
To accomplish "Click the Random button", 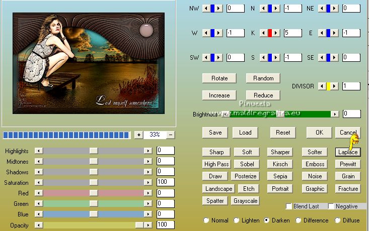I will (x=263, y=78).
